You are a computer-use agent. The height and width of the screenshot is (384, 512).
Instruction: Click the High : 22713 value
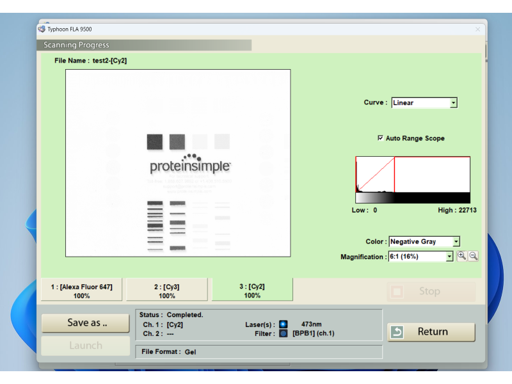[x=457, y=211]
